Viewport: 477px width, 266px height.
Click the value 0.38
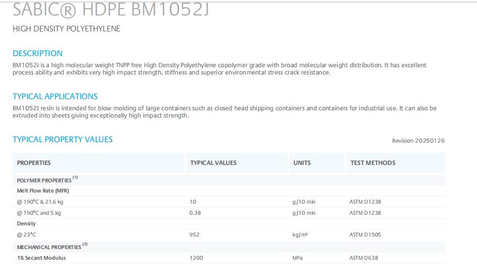[195, 213]
